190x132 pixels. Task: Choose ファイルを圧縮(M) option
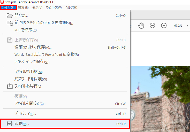point(28,72)
